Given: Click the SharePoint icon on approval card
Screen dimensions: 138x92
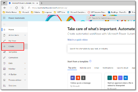Looking at the screenshot, I should pos(110,78).
